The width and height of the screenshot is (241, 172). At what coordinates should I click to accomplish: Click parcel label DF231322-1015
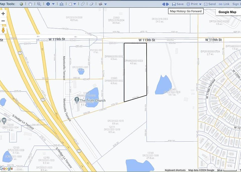[x=115, y=121]
